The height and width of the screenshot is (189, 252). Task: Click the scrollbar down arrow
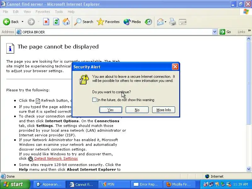click(x=249, y=169)
